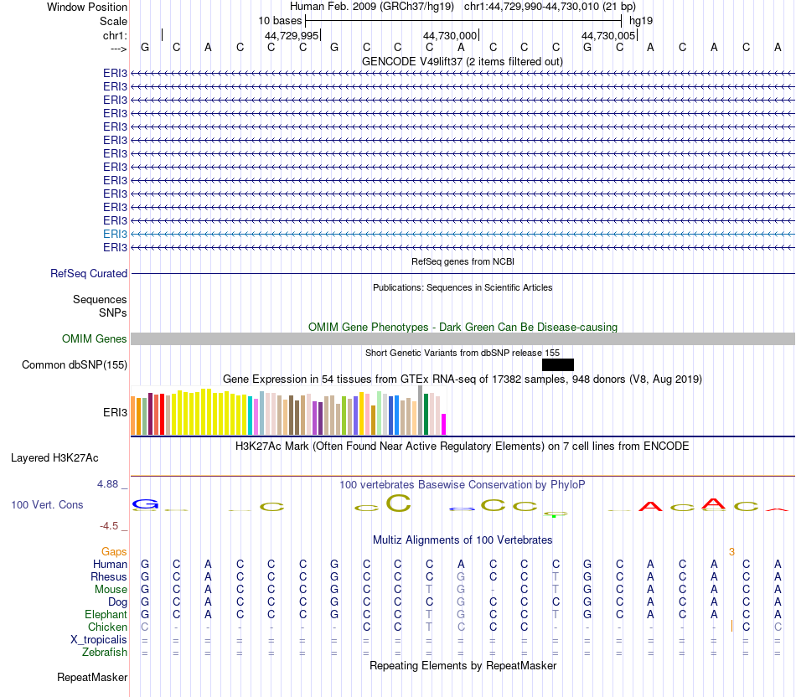Image resolution: width=796 pixels, height=697 pixels.
Task: Click the OMIM Genes label
Action: (94, 338)
